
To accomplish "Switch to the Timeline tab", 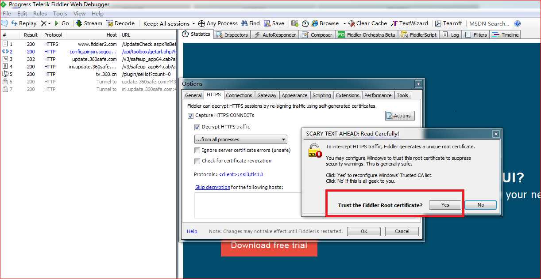I will click(x=505, y=34).
